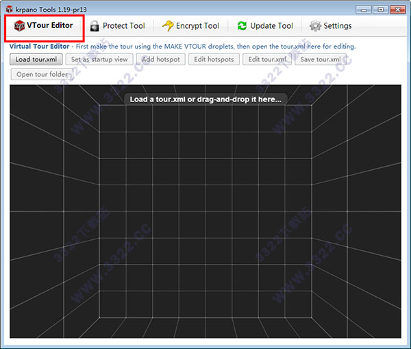The width and height of the screenshot is (411, 349).
Task: Close the krpano Tools window
Action: tap(398, 10)
